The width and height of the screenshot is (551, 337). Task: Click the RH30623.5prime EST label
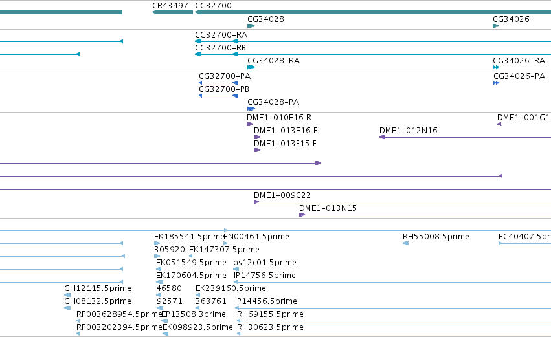[270, 327]
